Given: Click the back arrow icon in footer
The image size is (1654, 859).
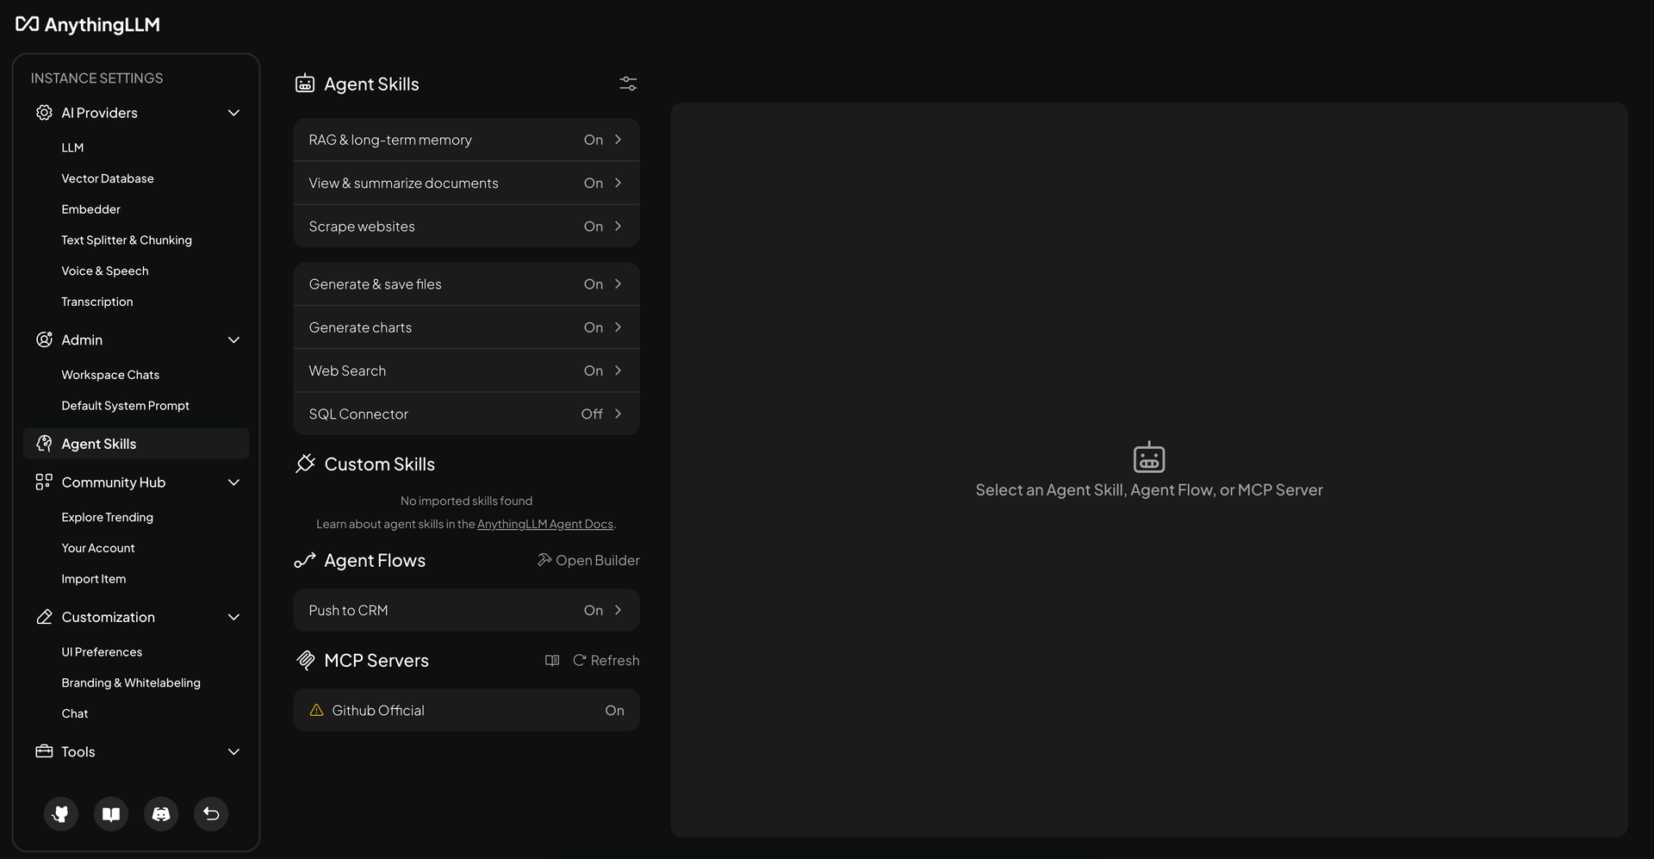Looking at the screenshot, I should tap(211, 814).
